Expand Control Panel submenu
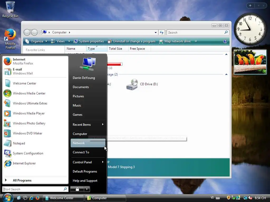The image size is (270, 202). coord(88,162)
